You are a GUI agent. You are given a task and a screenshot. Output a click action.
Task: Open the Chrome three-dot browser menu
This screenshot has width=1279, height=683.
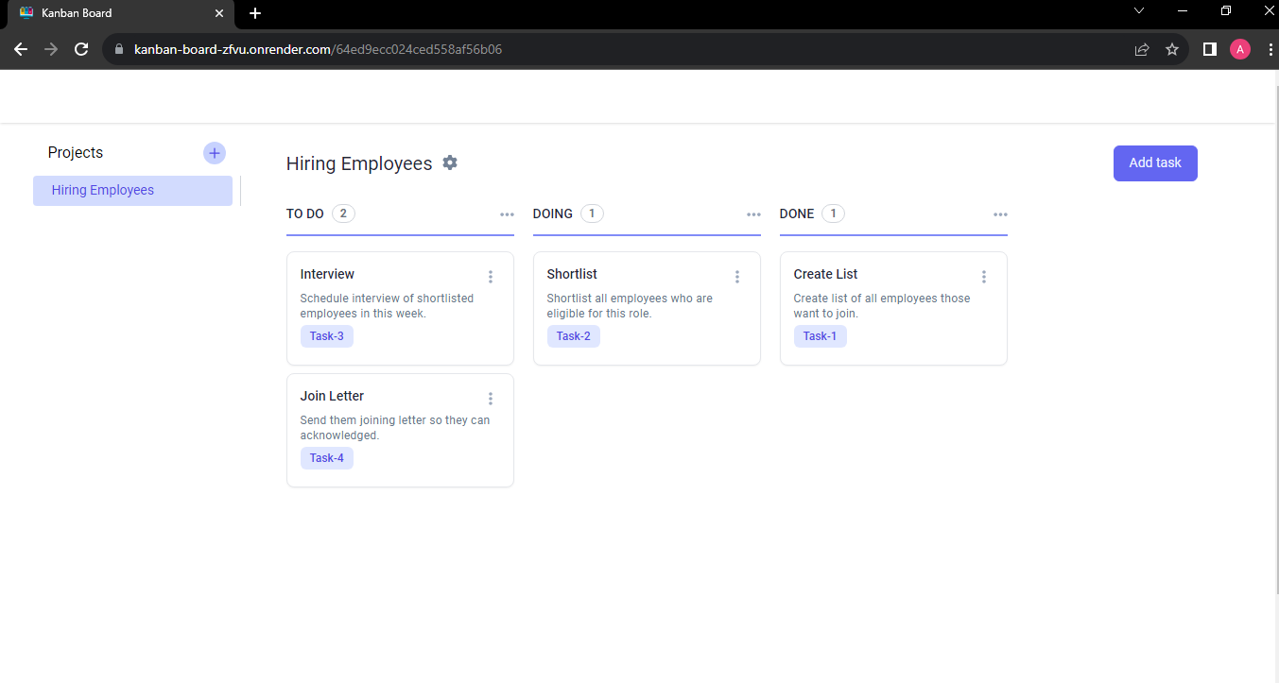point(1270,48)
